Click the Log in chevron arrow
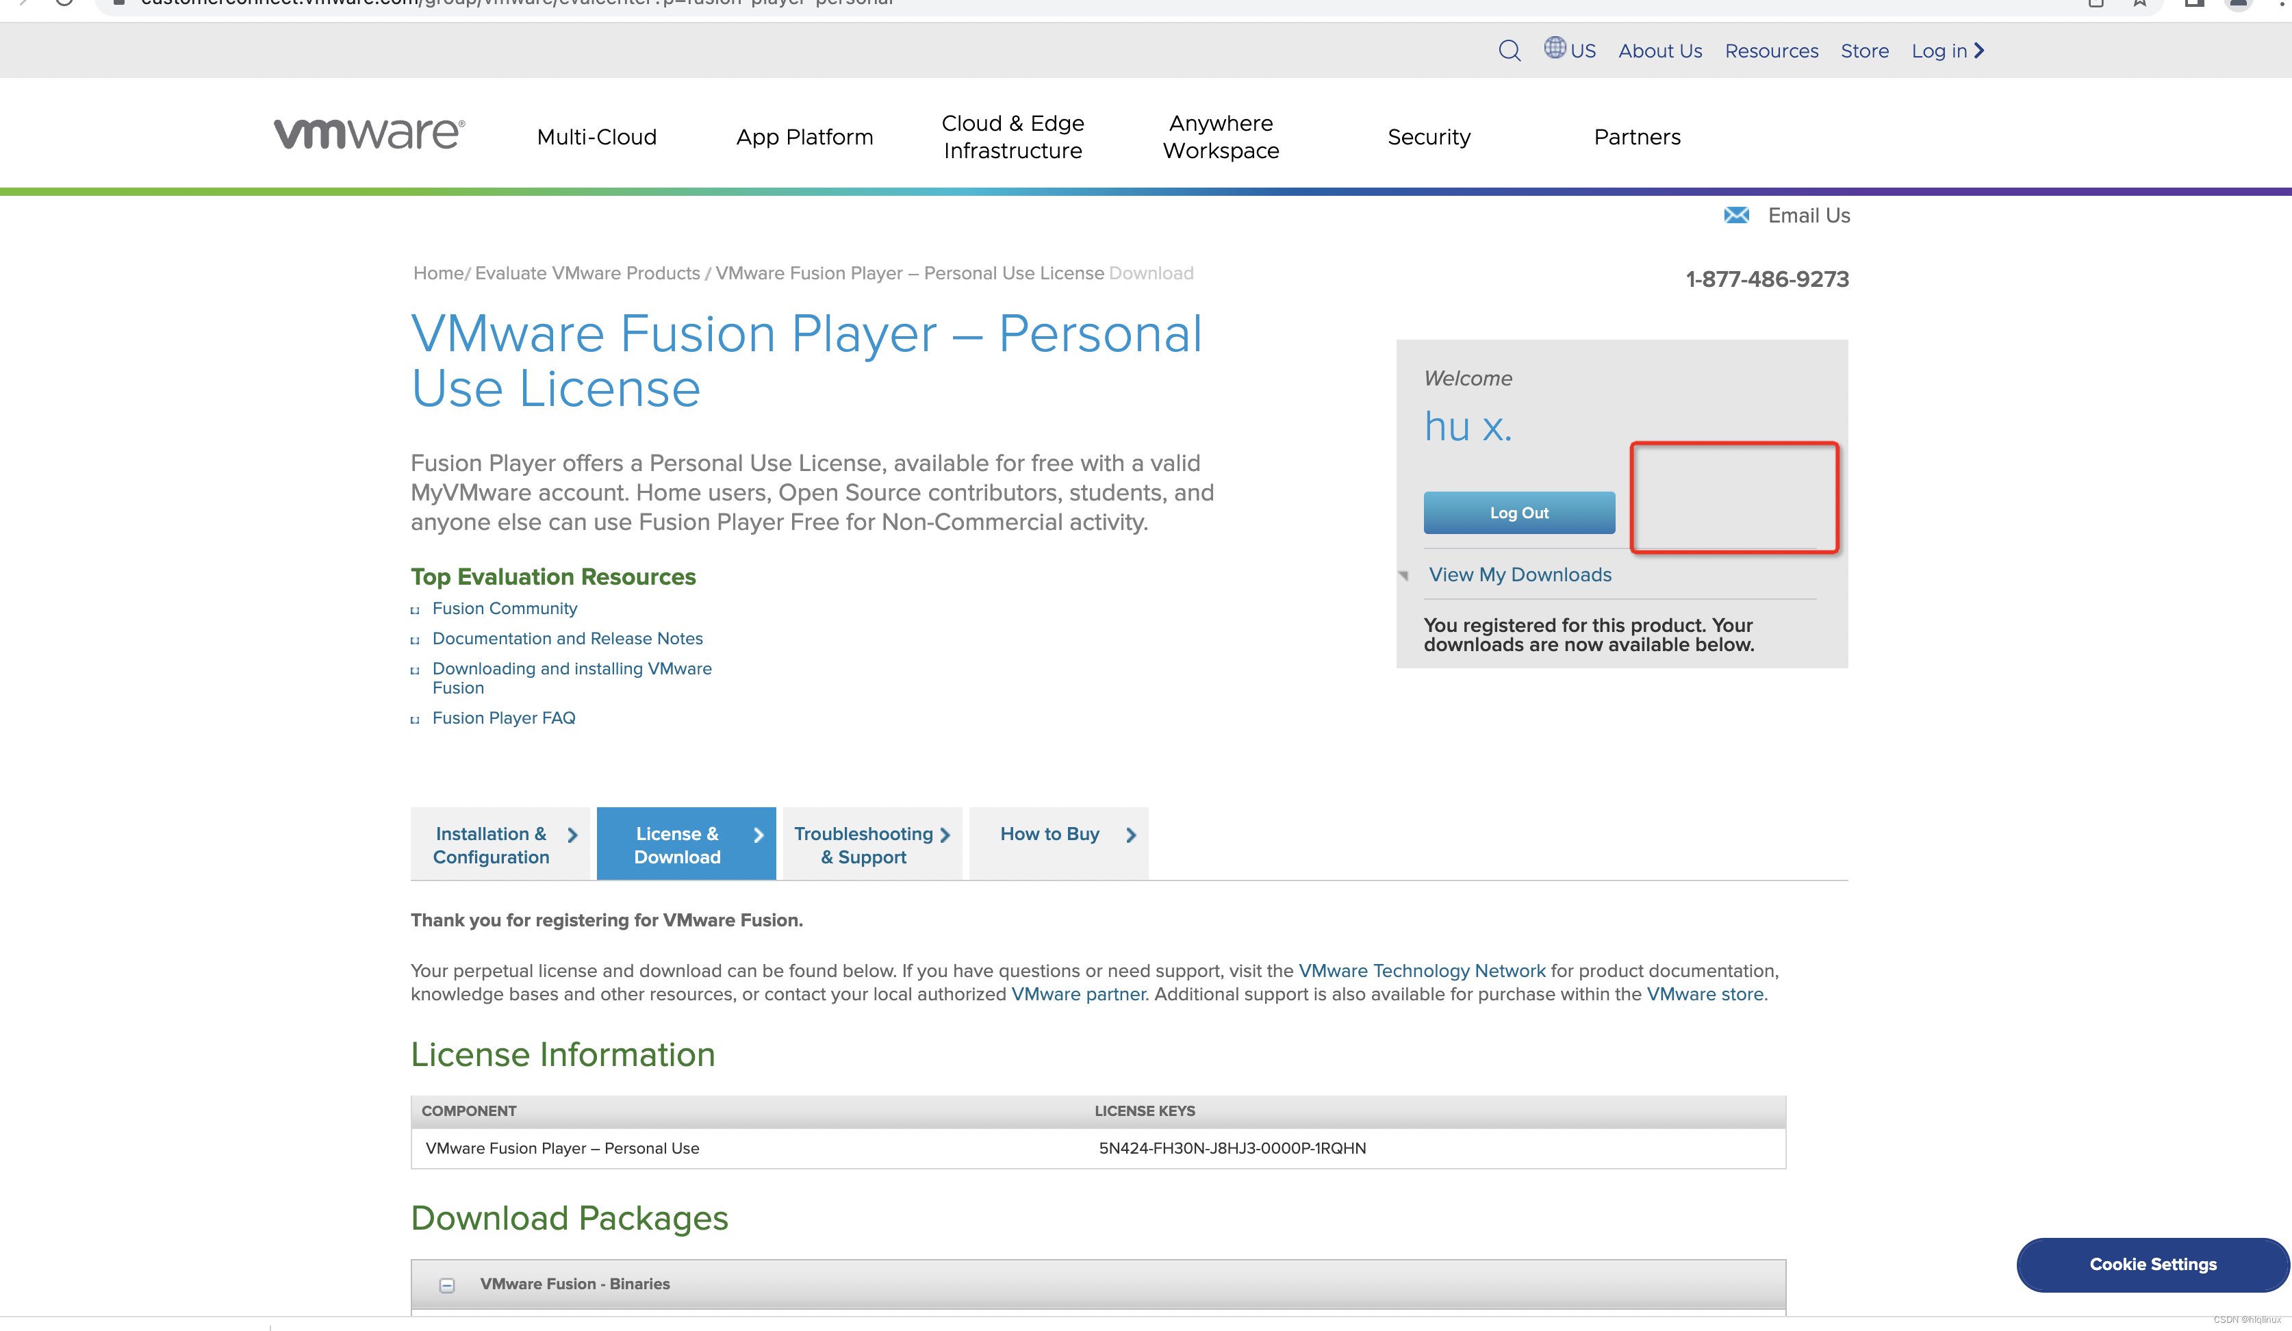Viewport: 2292px width, 1331px height. 1979,51
